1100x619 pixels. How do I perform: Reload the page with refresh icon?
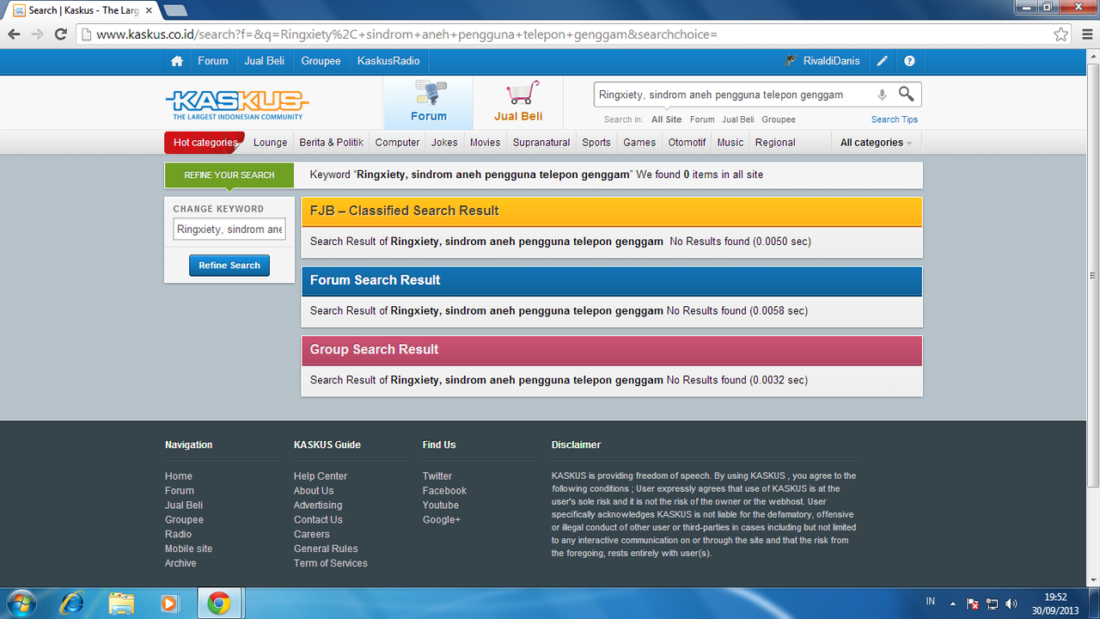[x=60, y=34]
